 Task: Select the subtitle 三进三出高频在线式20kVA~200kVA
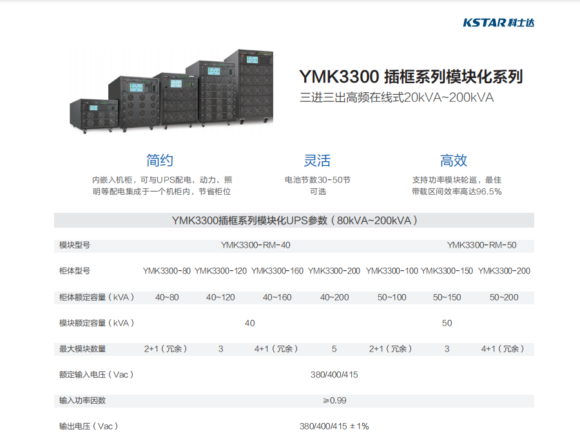point(396,97)
